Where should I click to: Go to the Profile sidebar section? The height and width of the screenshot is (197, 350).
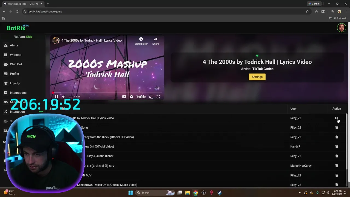14,74
